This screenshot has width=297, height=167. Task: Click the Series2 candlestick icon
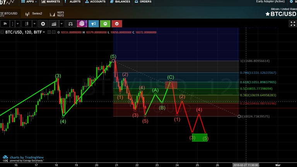[27, 14]
